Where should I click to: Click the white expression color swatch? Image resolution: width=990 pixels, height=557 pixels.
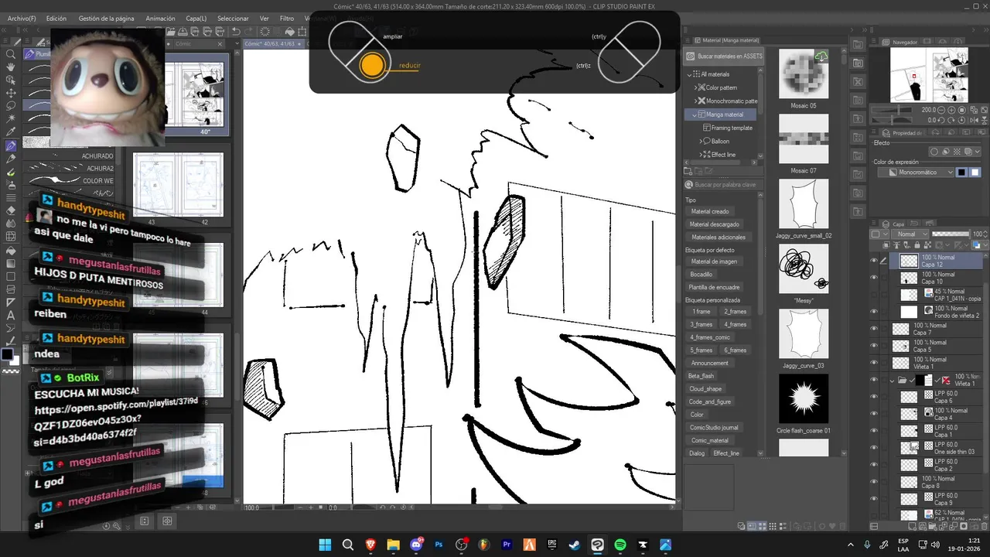(975, 172)
